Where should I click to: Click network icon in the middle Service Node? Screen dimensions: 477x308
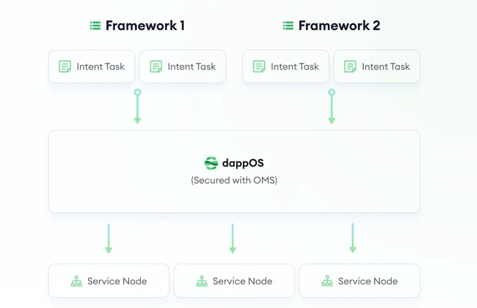click(x=202, y=281)
